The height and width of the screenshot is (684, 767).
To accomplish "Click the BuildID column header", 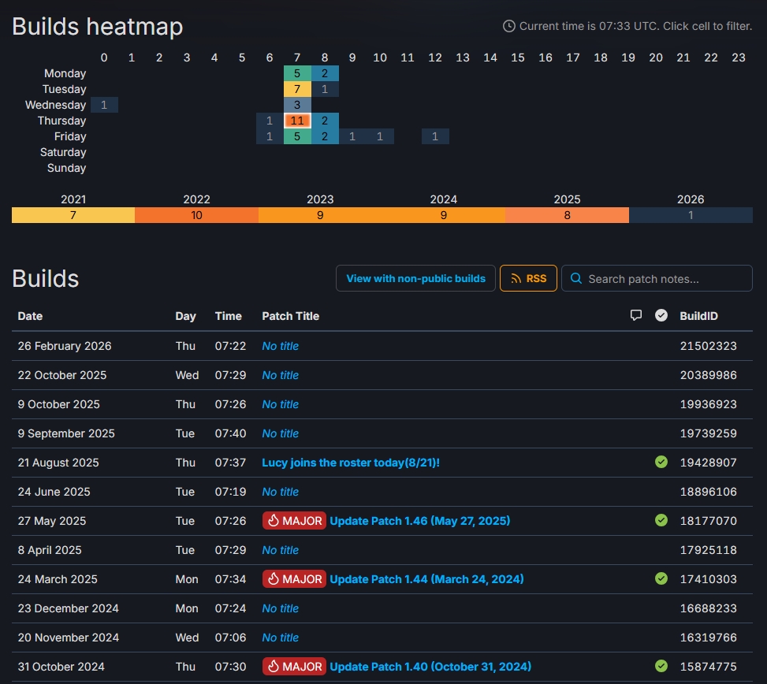I will 698,316.
